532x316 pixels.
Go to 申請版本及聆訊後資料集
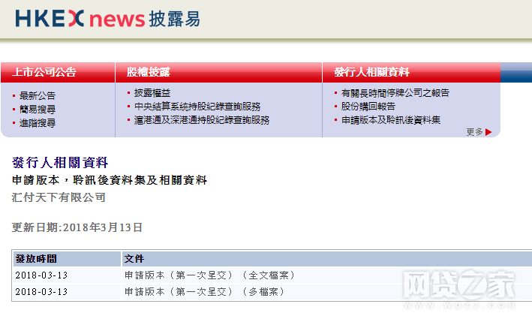pyautogui.click(x=390, y=120)
